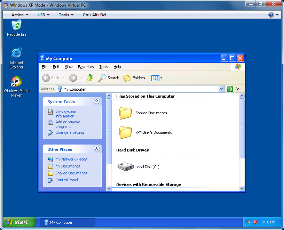Click the Search toolbar button
The width and height of the screenshot is (284, 230).
pyautogui.click(x=109, y=78)
